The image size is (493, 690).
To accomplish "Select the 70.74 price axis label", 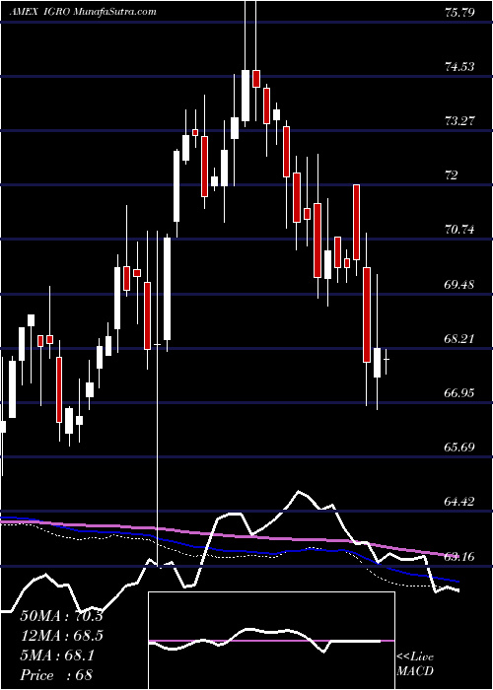I will [459, 230].
